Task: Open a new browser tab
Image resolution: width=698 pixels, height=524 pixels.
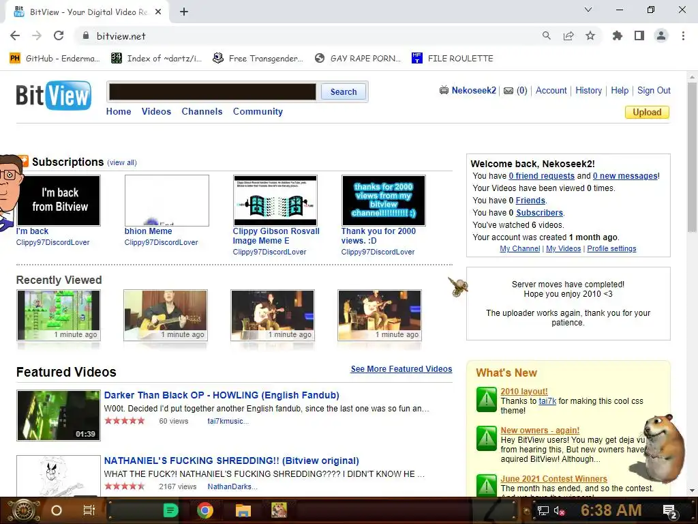Action: (x=184, y=12)
